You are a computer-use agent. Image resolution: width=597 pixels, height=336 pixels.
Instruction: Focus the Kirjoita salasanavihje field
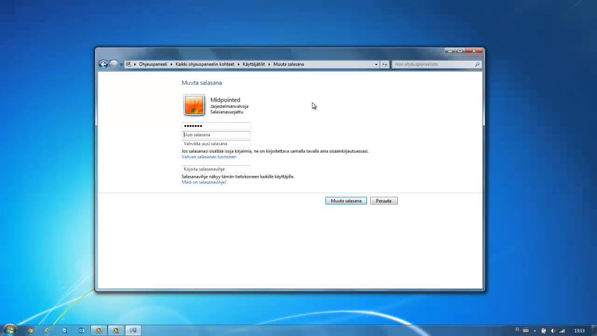[x=216, y=169]
